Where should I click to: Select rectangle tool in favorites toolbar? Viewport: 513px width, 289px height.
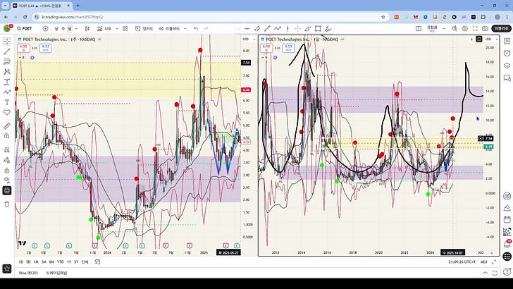318,29
